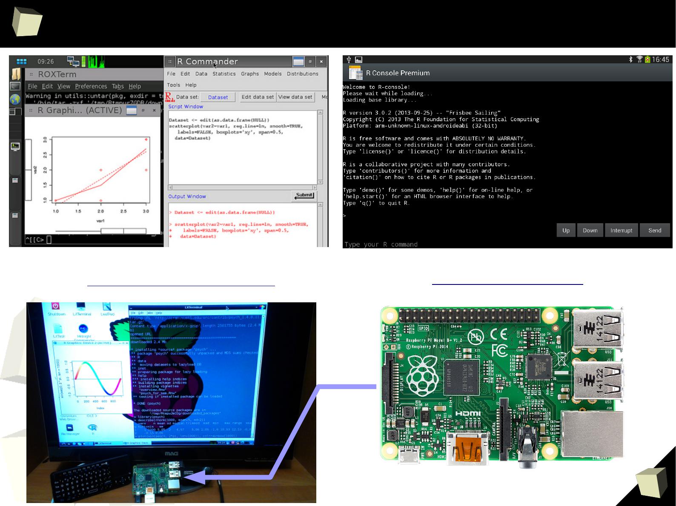
Task: Tap the Bluetooth status icon
Action: tap(631, 60)
